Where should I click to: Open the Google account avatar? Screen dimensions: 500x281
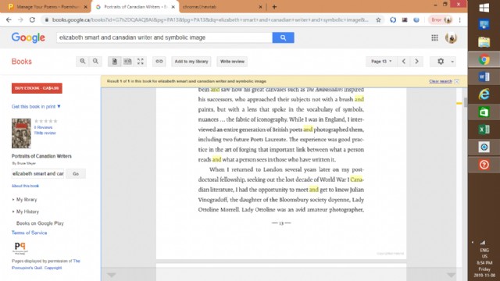451,37
